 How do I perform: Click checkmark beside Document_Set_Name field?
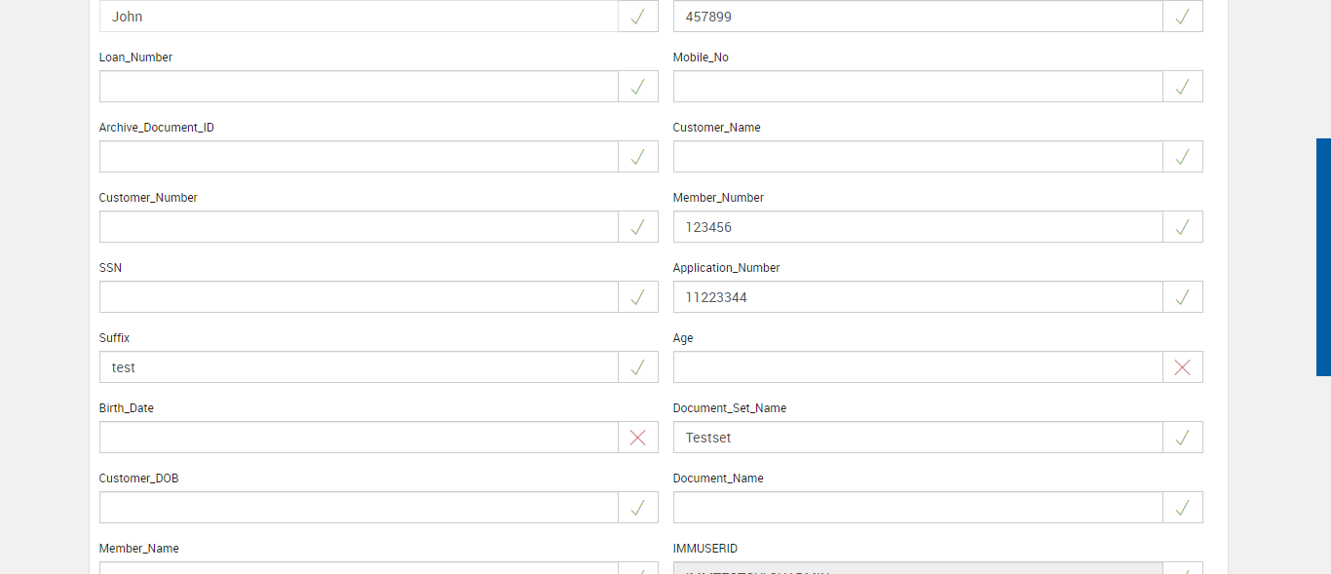pyautogui.click(x=1182, y=438)
